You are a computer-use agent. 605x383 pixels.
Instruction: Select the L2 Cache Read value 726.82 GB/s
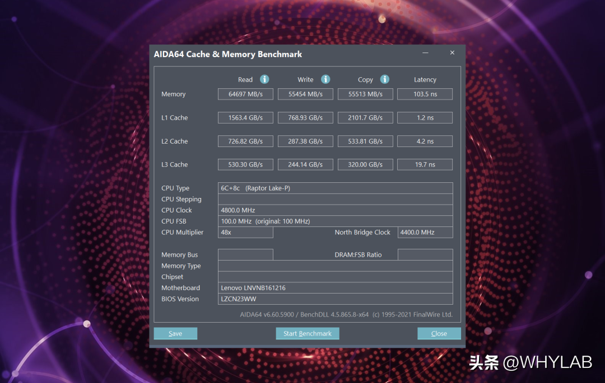[245, 141]
